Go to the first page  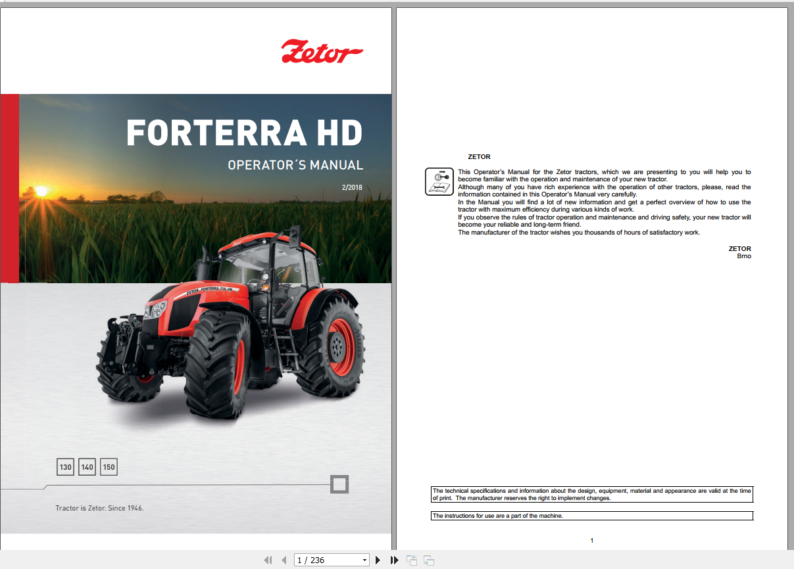coord(268,560)
